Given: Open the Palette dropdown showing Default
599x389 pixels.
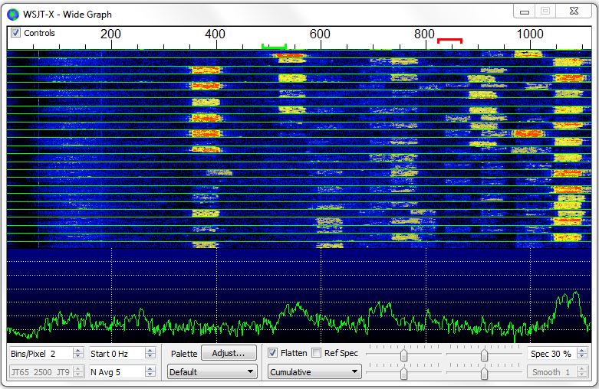Looking at the screenshot, I should point(212,372).
